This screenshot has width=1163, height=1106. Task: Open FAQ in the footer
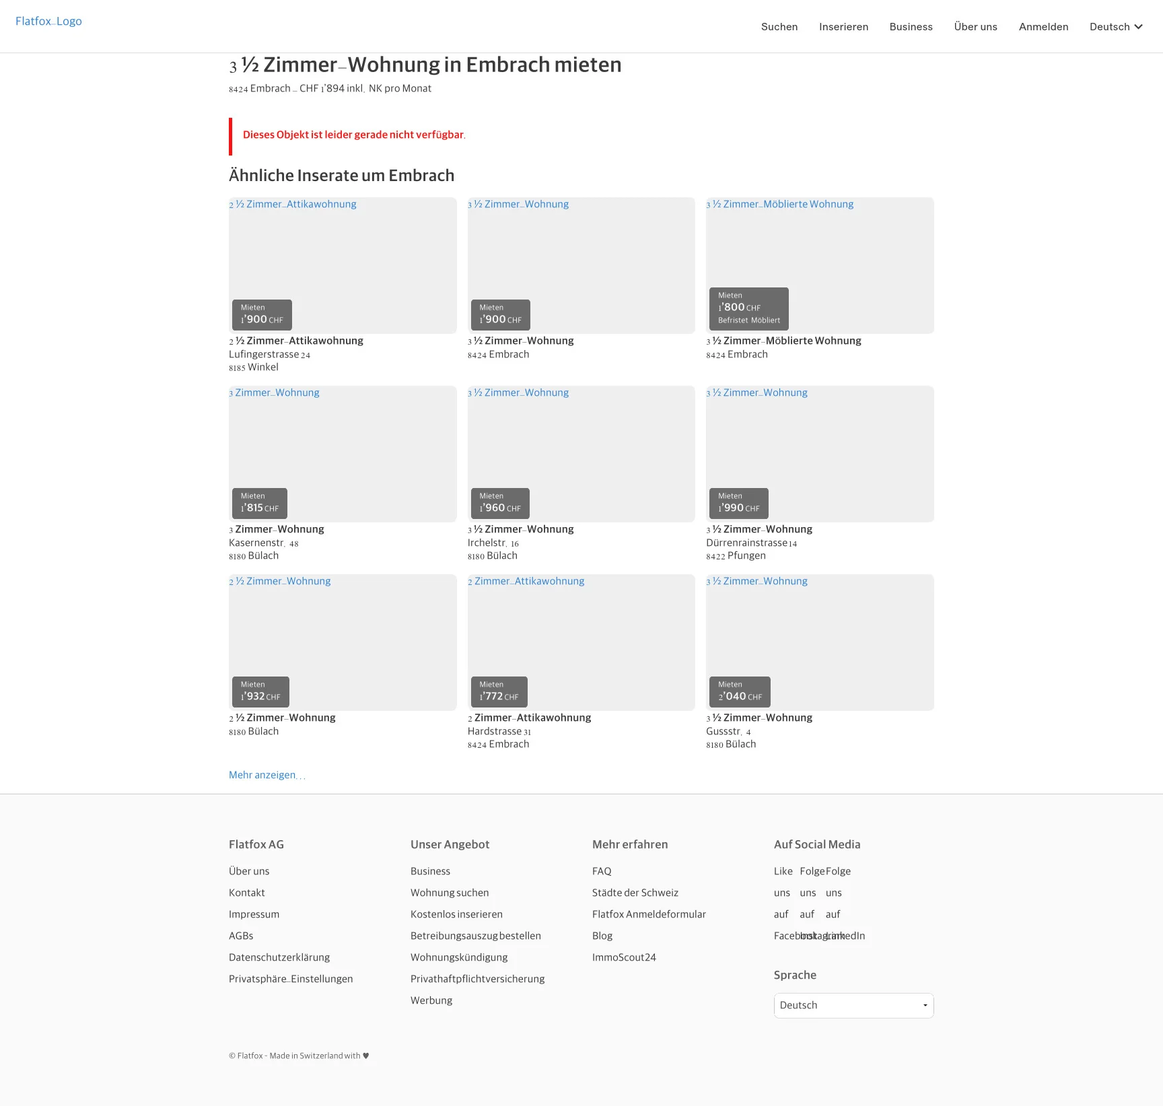(x=601, y=871)
